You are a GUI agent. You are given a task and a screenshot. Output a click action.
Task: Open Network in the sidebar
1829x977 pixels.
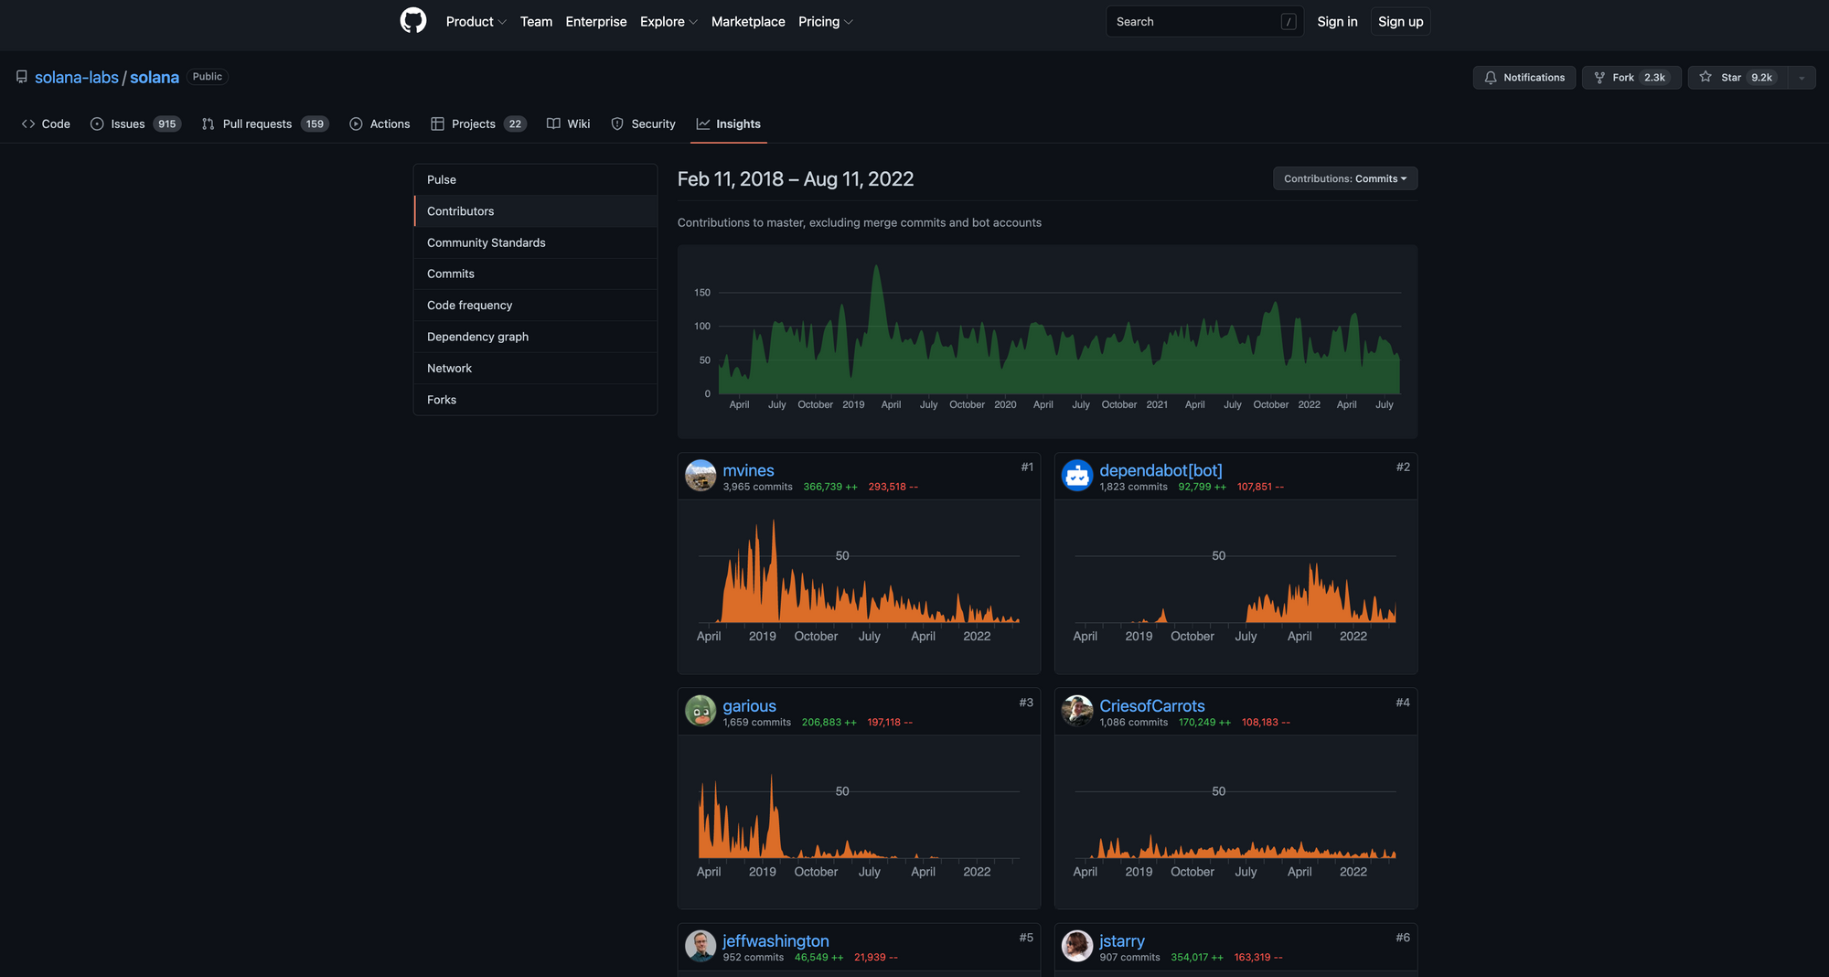click(x=535, y=368)
